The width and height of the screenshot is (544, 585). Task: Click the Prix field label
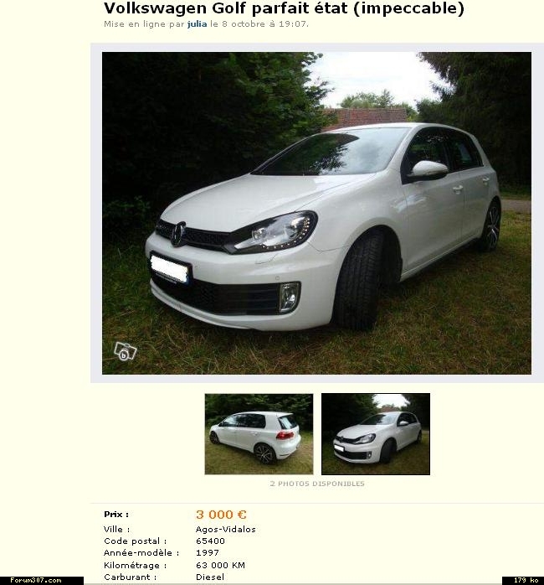[116, 514]
